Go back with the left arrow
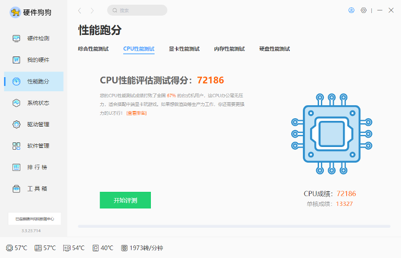Viewport: 401px width, 258px height. (79, 10)
